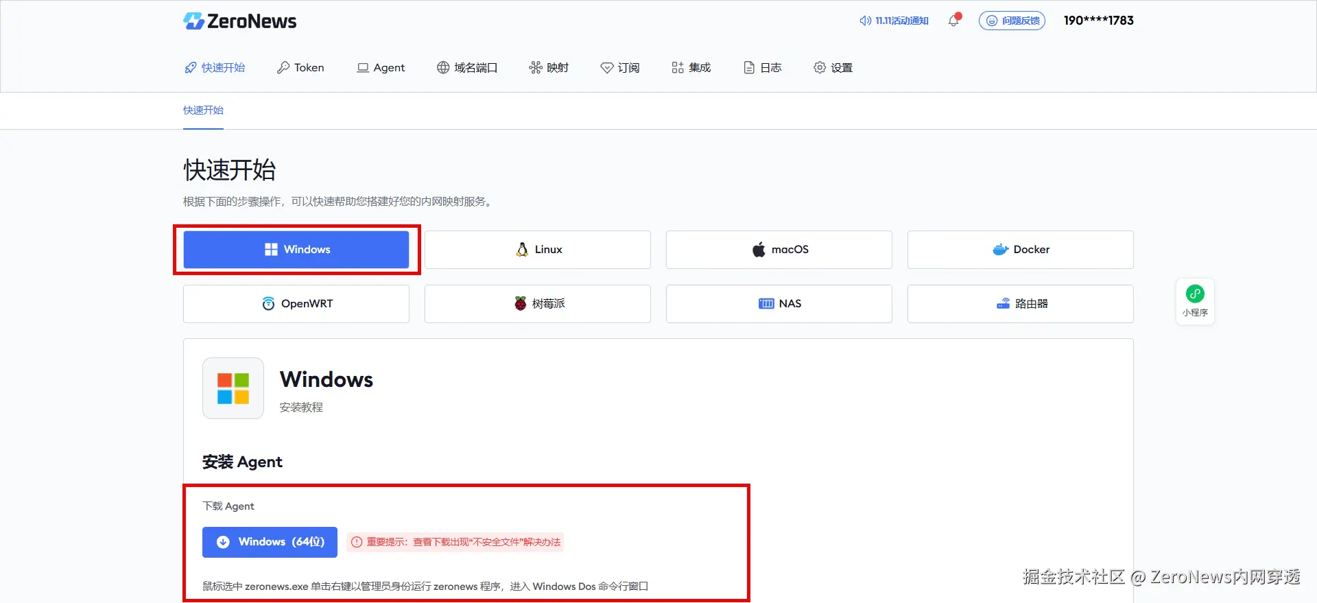1317x603 pixels.
Task: Click the large Windows logo thumbnail
Action: (x=233, y=388)
